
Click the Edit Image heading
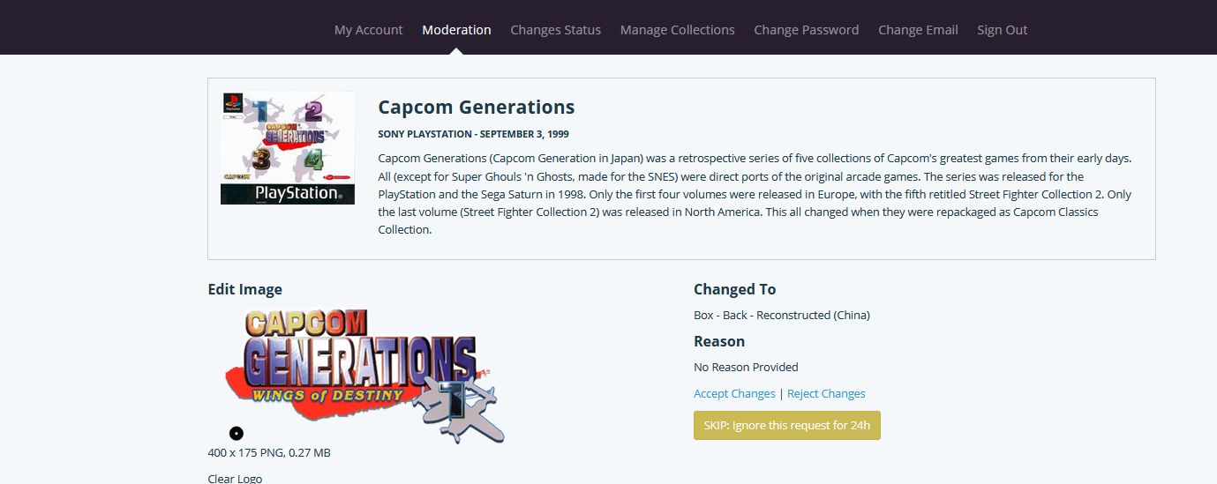[x=245, y=289]
